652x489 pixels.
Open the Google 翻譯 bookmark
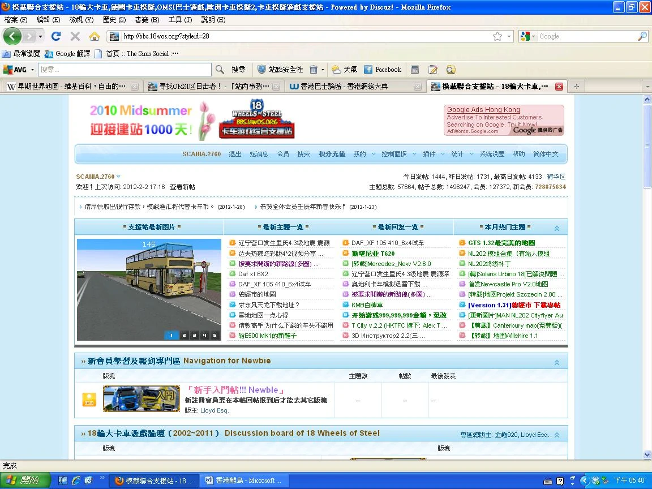67,54
